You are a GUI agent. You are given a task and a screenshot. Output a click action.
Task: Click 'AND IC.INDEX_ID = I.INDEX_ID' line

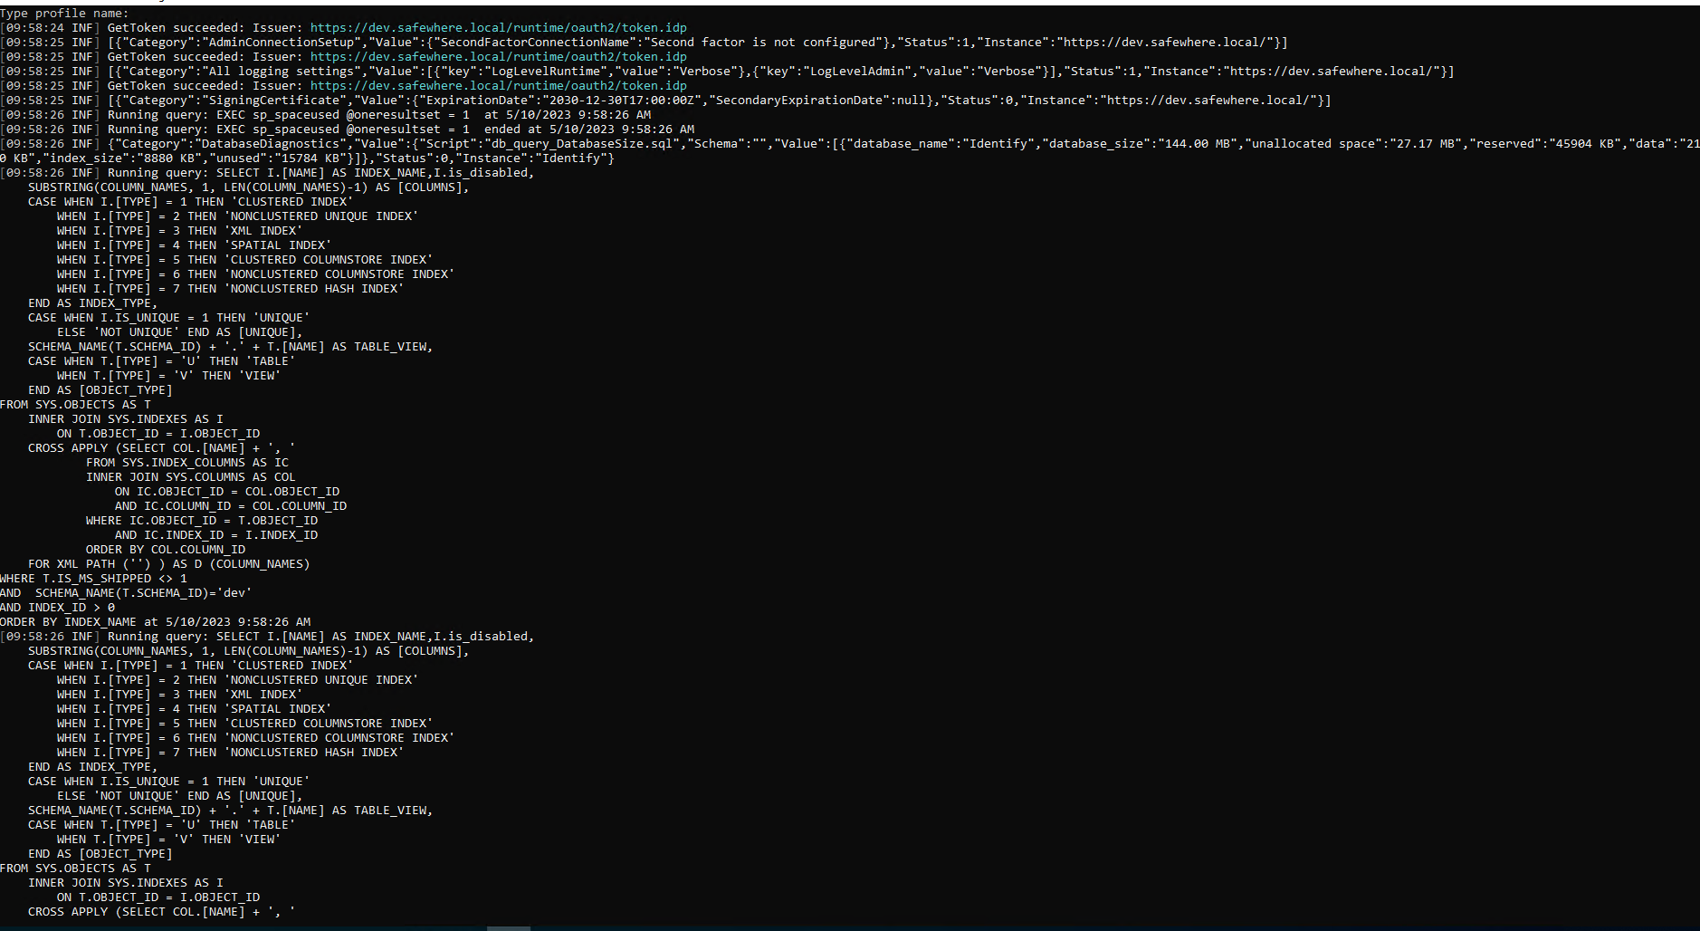coord(216,535)
